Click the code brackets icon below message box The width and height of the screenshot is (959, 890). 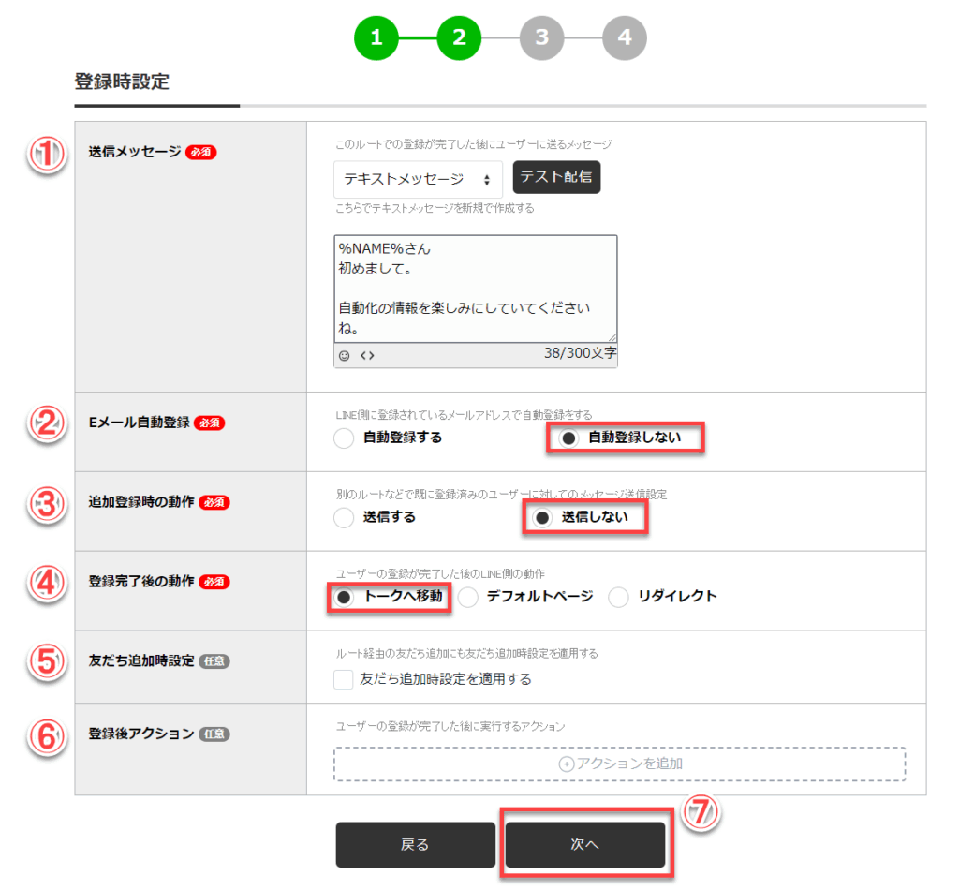click(367, 356)
